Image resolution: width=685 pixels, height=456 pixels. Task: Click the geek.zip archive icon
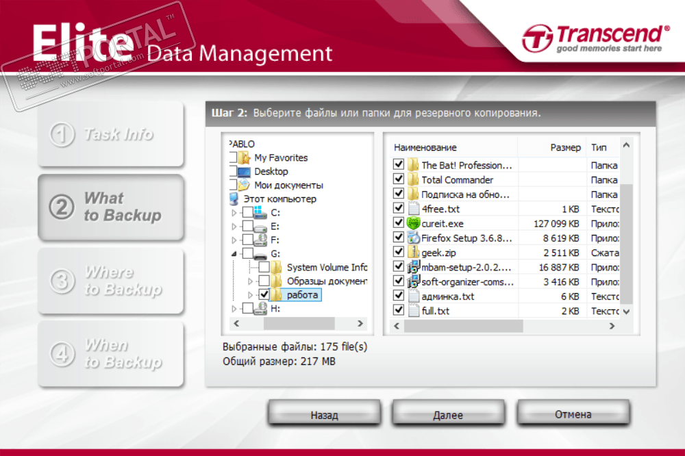(x=413, y=253)
